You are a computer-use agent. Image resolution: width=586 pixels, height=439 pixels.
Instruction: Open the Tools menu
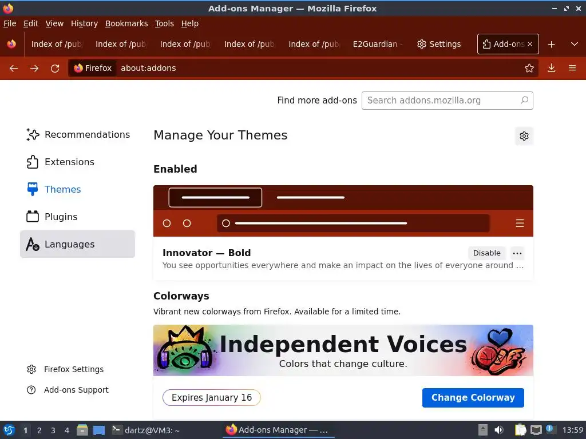[x=164, y=23]
